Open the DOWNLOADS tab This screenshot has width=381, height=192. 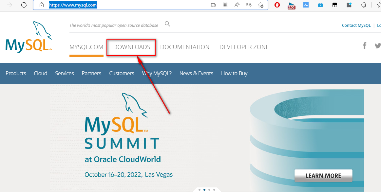coord(132,47)
